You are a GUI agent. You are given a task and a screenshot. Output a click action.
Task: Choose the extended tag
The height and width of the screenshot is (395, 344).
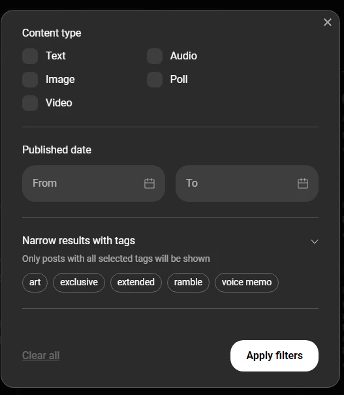(136, 283)
